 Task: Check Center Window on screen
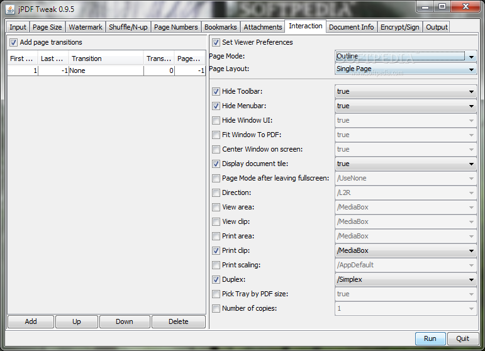pos(216,149)
